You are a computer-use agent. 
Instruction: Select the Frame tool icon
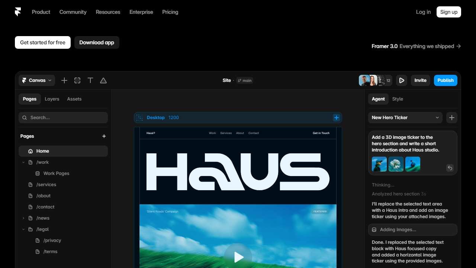pyautogui.click(x=77, y=80)
